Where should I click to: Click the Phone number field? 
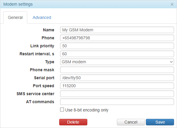[117, 38]
